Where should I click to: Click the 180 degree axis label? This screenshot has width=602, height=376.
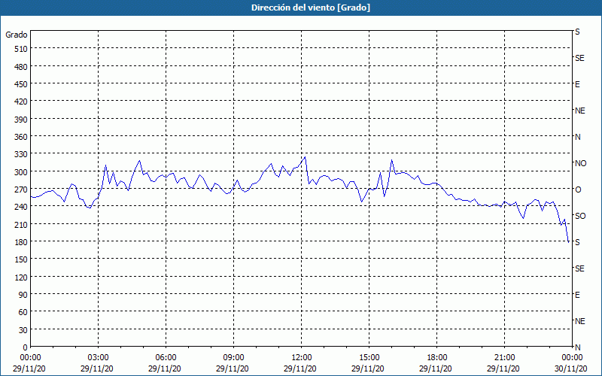(x=22, y=242)
